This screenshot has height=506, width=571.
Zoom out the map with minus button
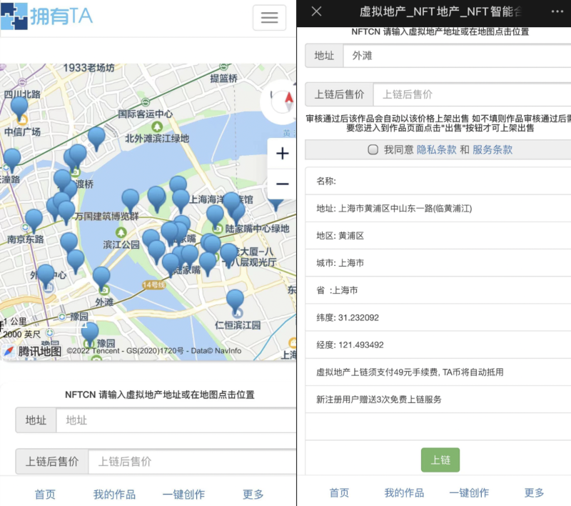(282, 184)
